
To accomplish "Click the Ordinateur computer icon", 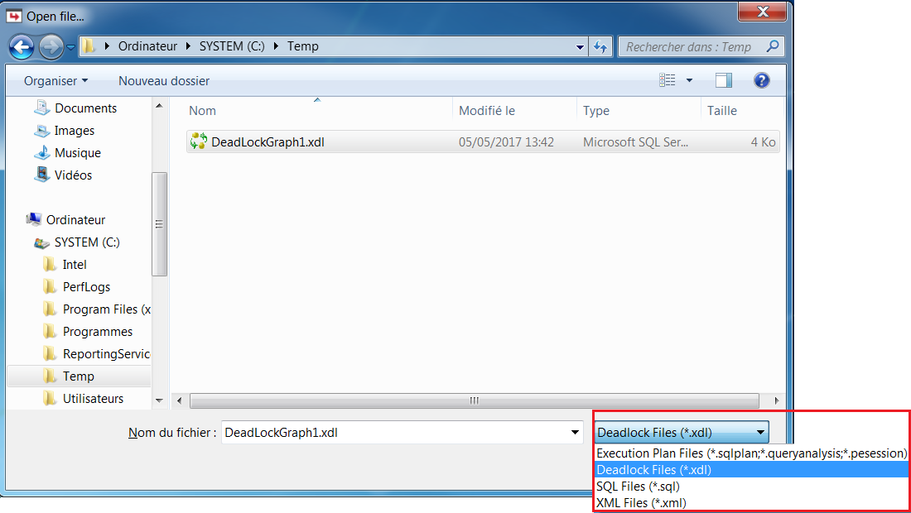I will pyautogui.click(x=34, y=218).
